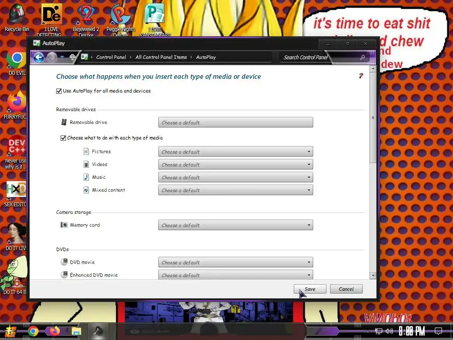Screen dimensions: 453x340
Task: Click the taskbar clock showing 8:00 PM
Action: (x=412, y=331)
